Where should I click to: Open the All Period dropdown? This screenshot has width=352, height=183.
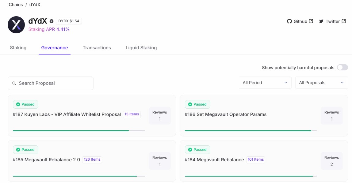click(x=265, y=83)
